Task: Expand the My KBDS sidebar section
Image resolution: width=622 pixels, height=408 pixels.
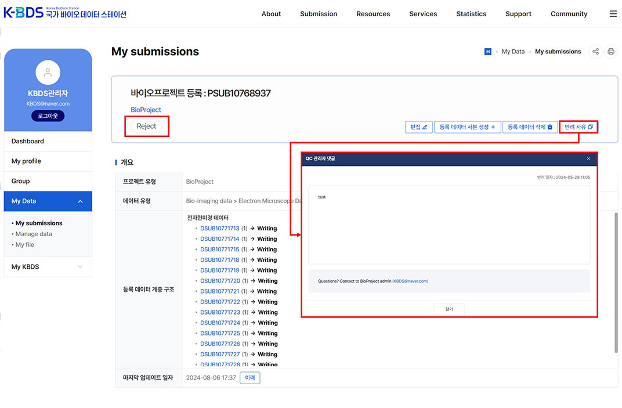Action: pyautogui.click(x=80, y=267)
